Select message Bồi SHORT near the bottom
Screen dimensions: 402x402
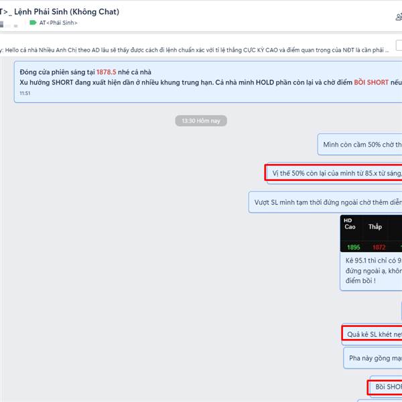pos(386,387)
